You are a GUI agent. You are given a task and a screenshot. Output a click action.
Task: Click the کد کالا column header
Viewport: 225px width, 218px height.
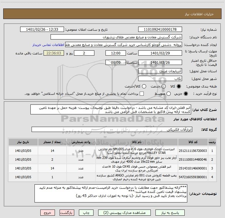coord(193,142)
